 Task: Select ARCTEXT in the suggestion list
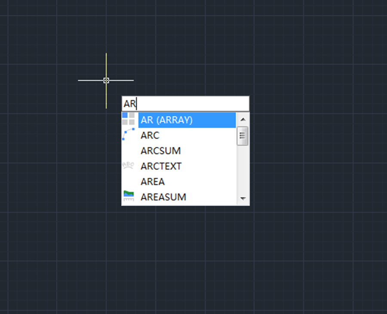pos(161,166)
